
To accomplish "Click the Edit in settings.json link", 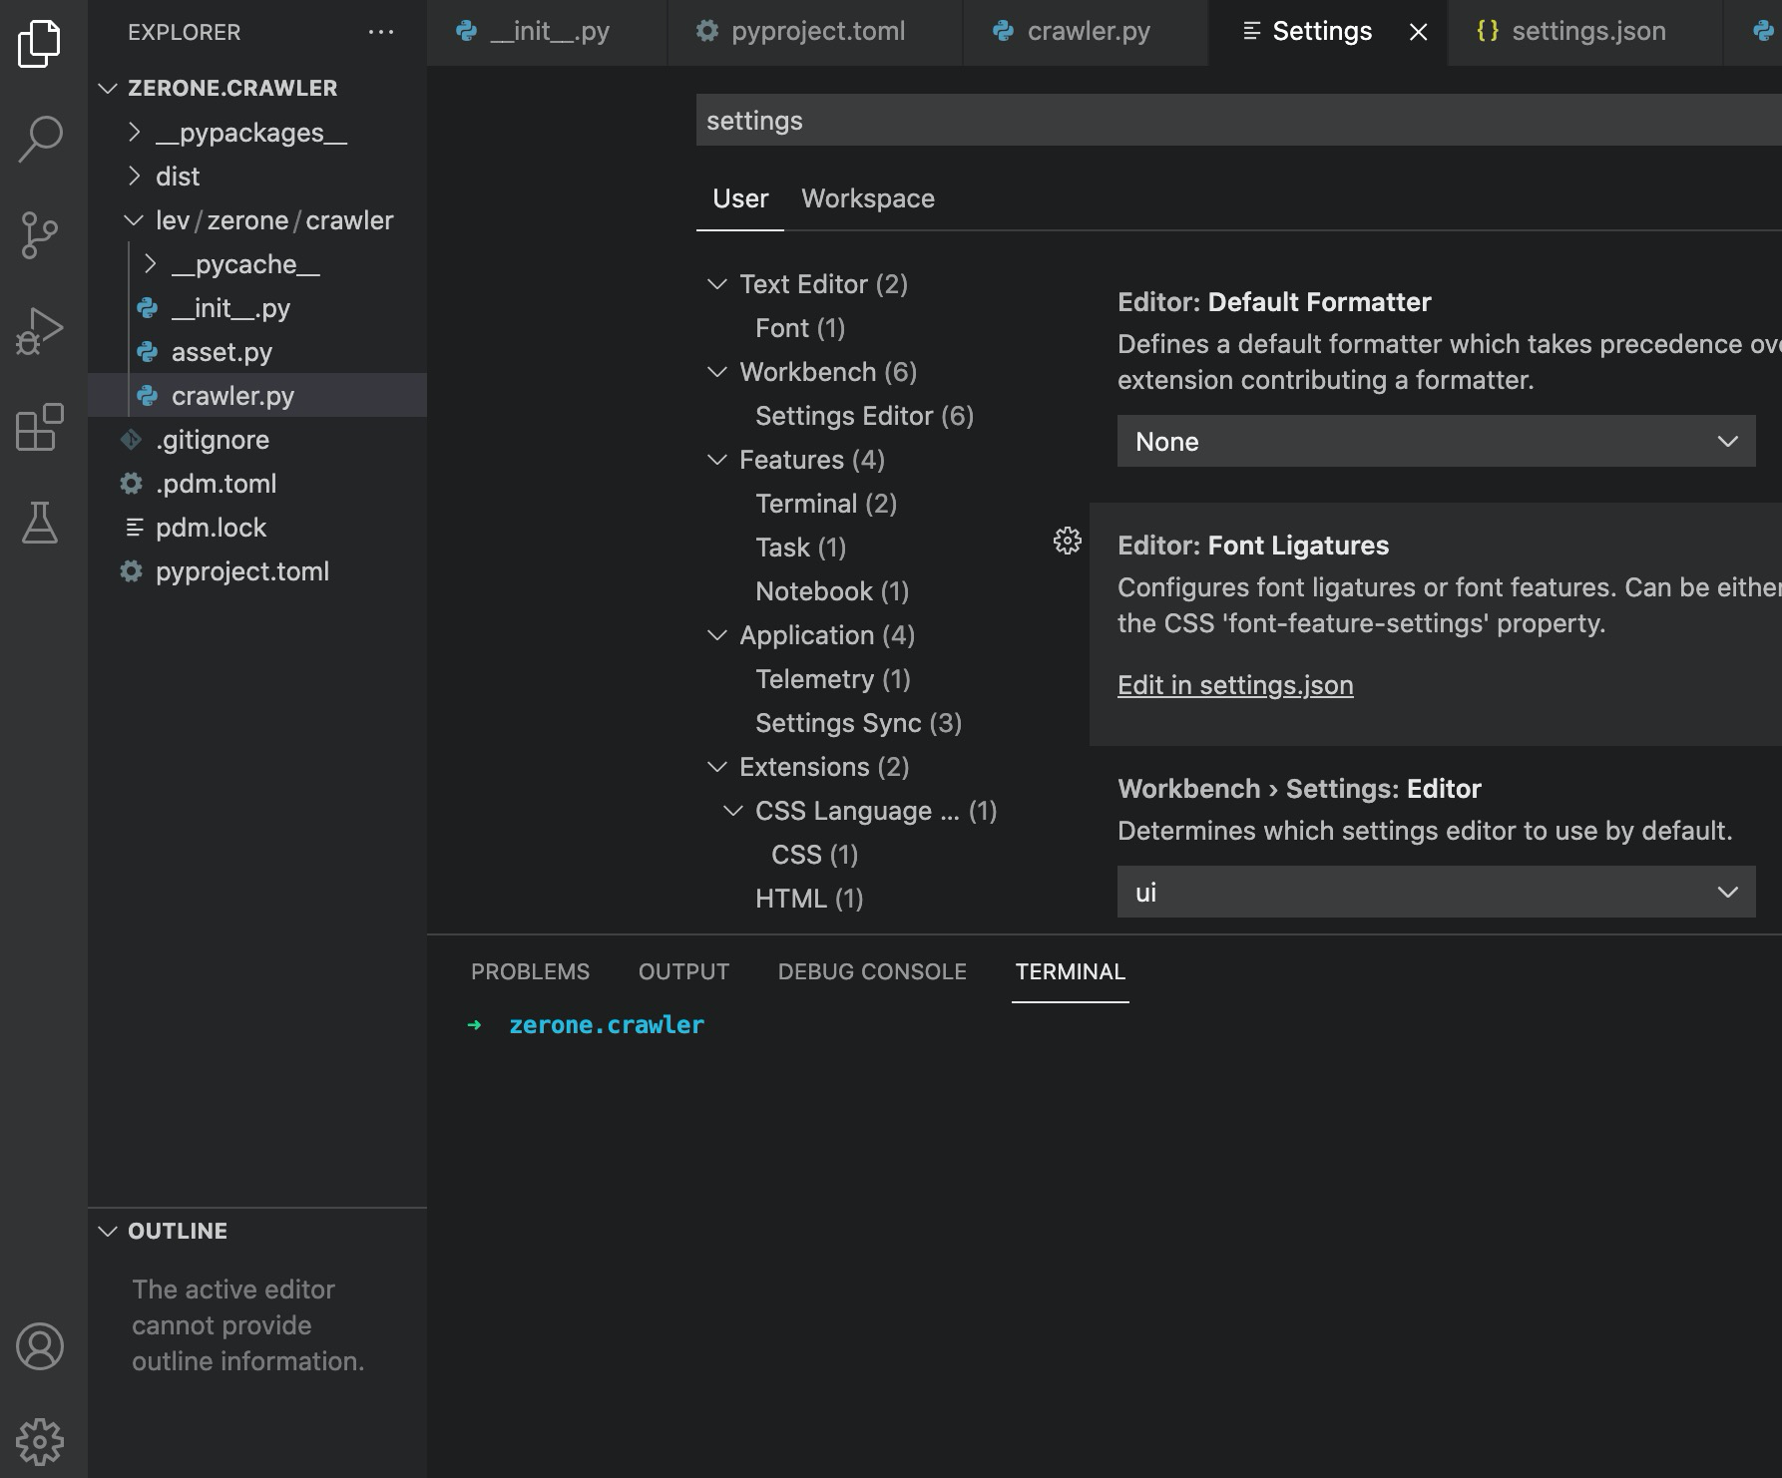I will pyautogui.click(x=1234, y=685).
